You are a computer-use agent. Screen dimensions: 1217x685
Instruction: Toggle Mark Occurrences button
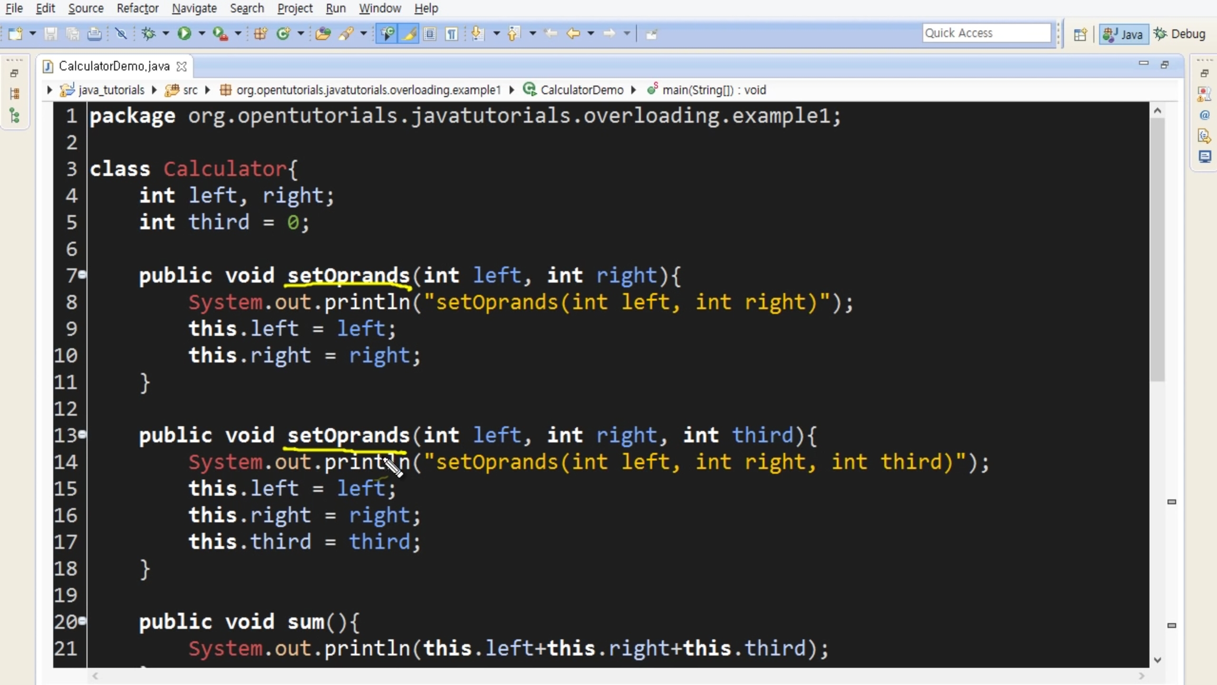387,34
